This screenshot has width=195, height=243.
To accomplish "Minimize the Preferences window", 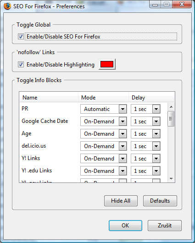I will click(x=155, y=5).
